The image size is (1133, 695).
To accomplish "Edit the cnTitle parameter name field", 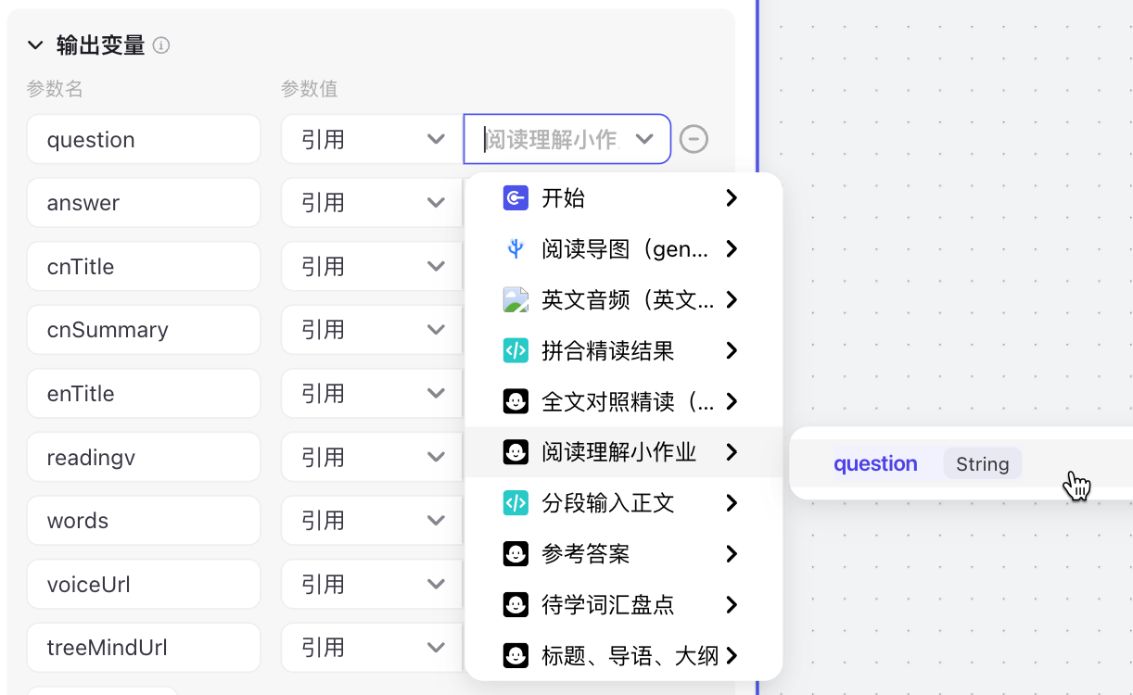I will 144,266.
